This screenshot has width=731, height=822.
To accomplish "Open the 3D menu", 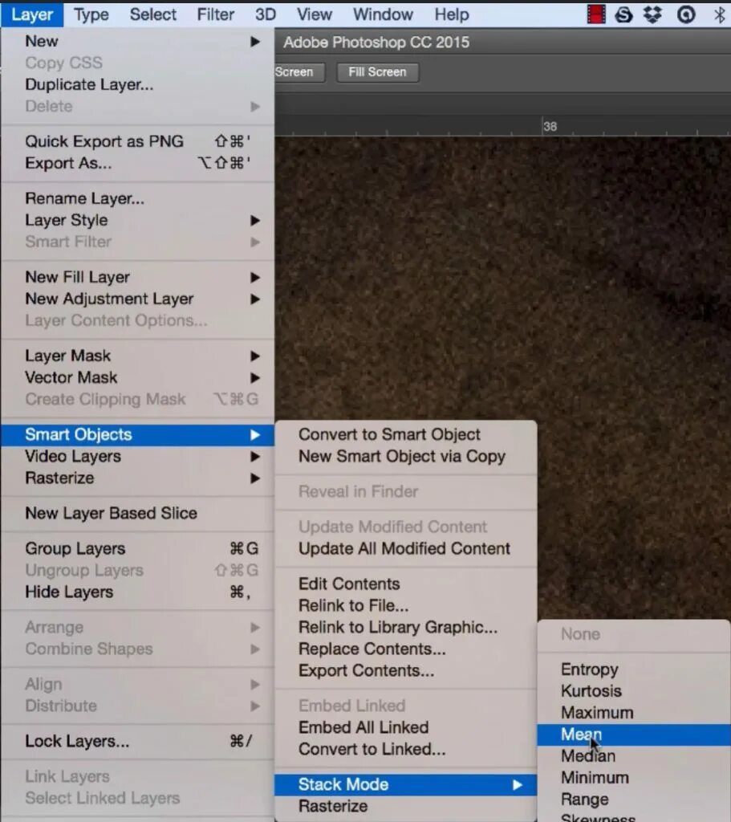I will pos(265,14).
